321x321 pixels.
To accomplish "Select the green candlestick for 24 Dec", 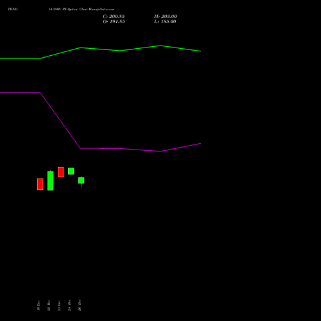I will [71, 171].
